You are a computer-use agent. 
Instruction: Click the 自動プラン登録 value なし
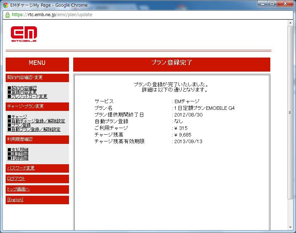tap(178, 121)
